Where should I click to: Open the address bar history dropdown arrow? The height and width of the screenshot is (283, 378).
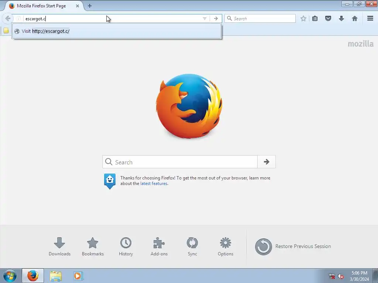(x=205, y=18)
